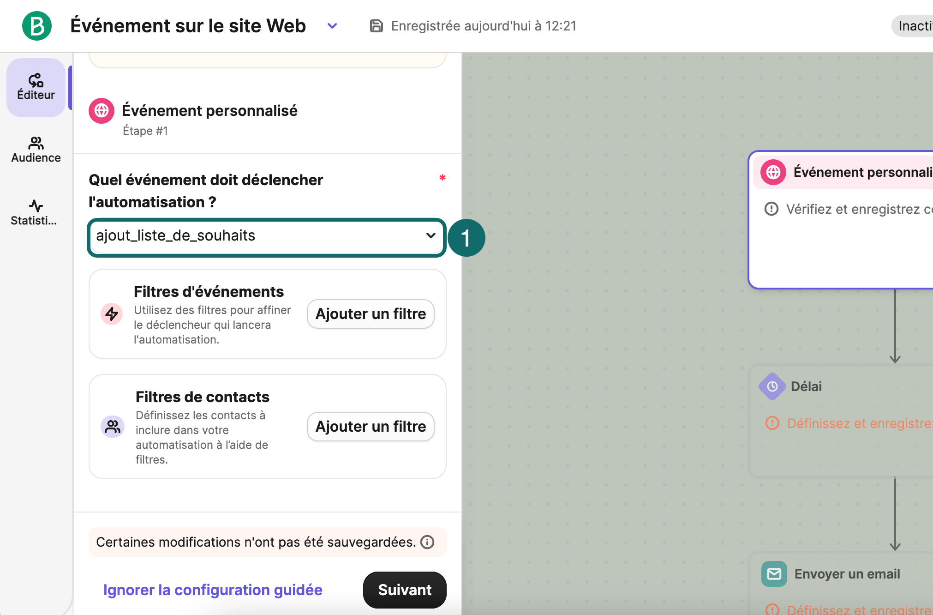Click the Certaines modifications n'ont pas été sauvegardées message
Image resolution: width=933 pixels, height=615 pixels.
click(256, 542)
